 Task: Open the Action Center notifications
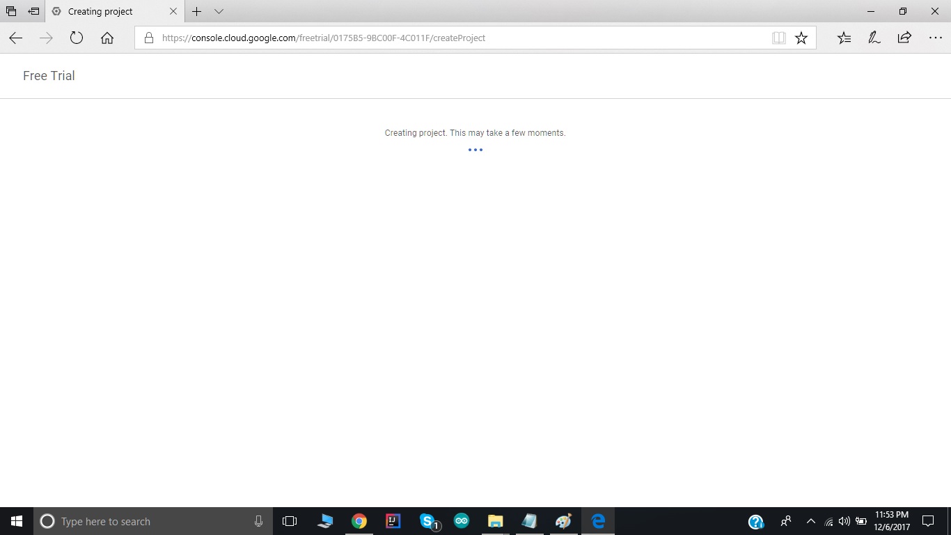(x=928, y=521)
